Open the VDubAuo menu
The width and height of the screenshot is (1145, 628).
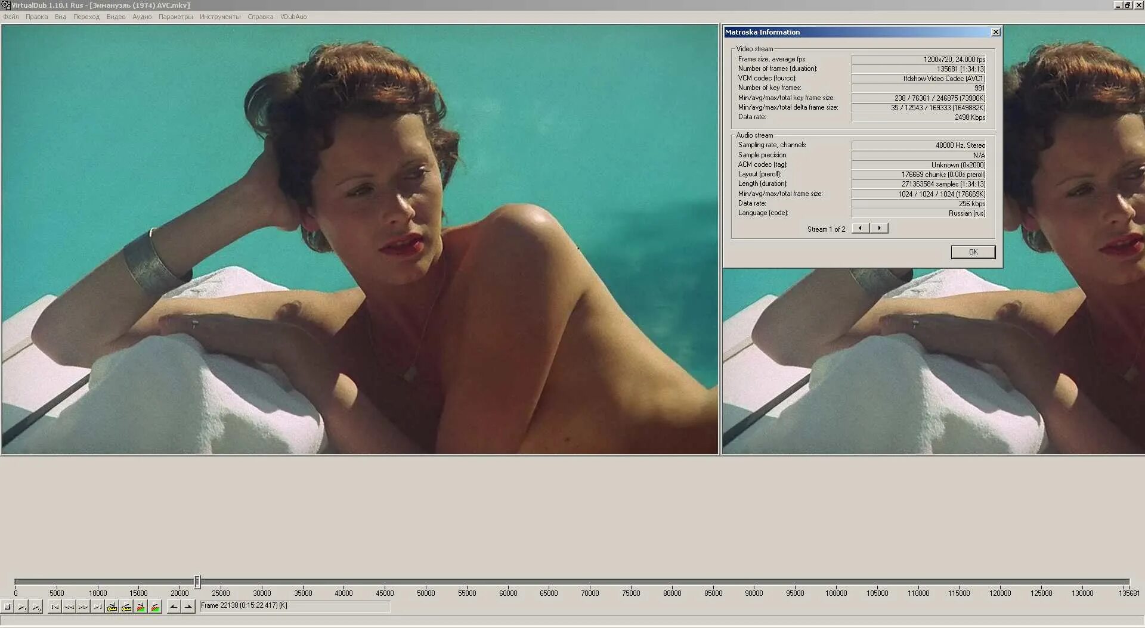[x=294, y=17]
